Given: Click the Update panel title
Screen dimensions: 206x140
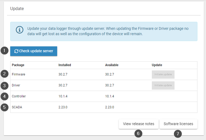Looking at the screenshot, I should (x=17, y=9).
